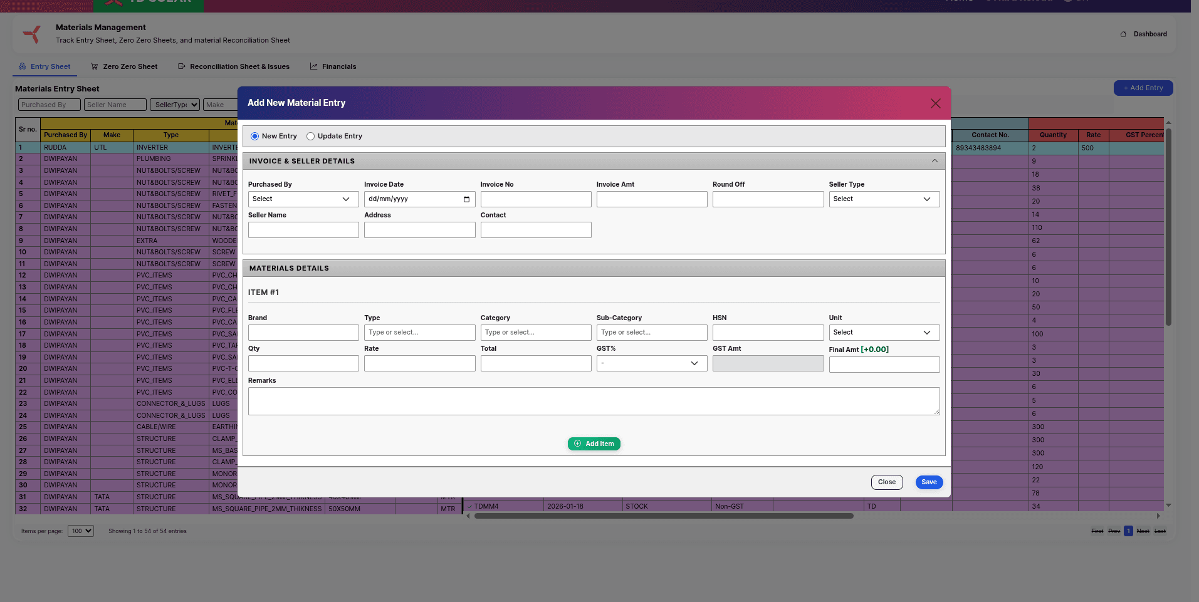Click the table's vertical scrollbar
The image size is (1199, 602).
coord(1168,227)
